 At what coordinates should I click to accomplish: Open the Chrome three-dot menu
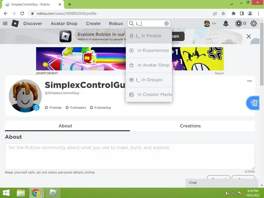pyautogui.click(x=258, y=13)
